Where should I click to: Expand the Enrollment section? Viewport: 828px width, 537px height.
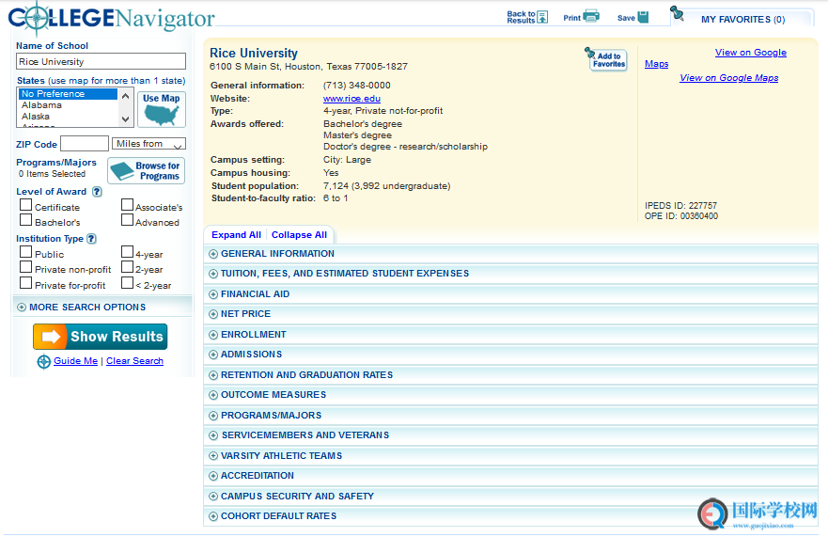pos(510,335)
